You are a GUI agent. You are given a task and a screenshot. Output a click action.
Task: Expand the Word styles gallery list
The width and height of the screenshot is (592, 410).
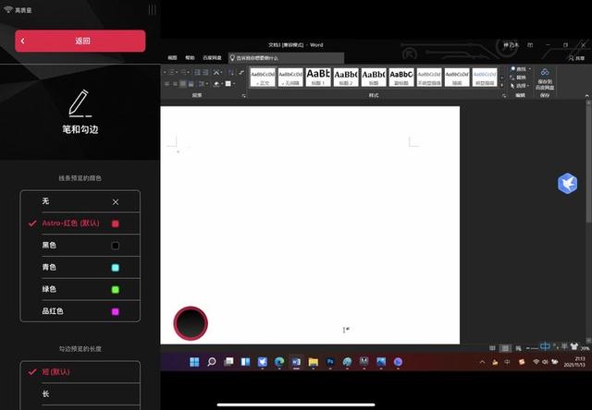(504, 87)
